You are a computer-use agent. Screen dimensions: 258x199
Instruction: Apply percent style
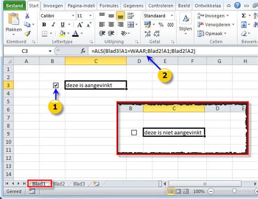click(x=161, y=25)
